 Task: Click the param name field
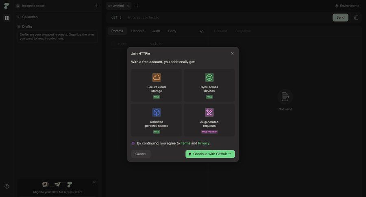122,44
